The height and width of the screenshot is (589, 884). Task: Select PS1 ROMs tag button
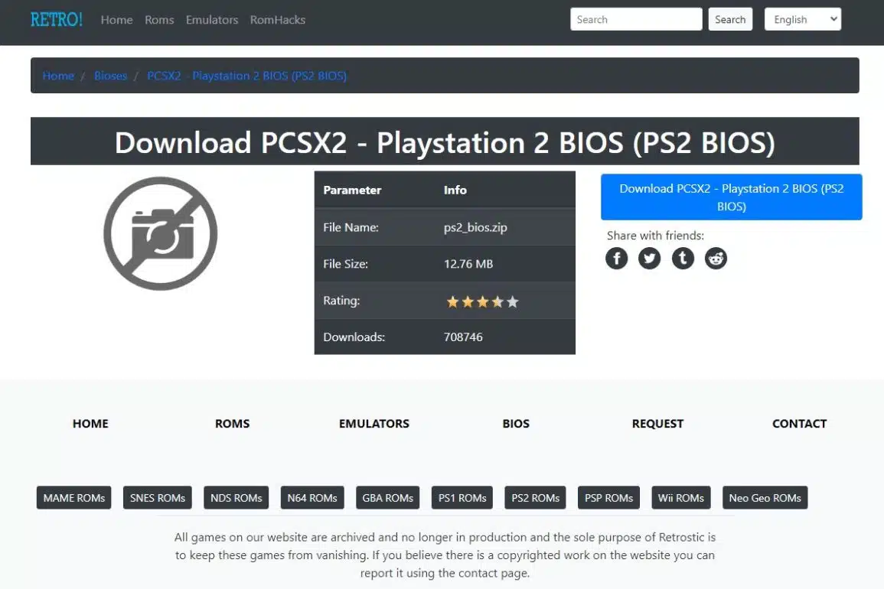point(462,498)
